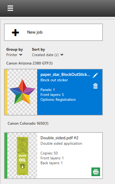This screenshot has height=184, width=115.
Task: Open the Sort by Created date dropdown
Action: [x=48, y=55]
